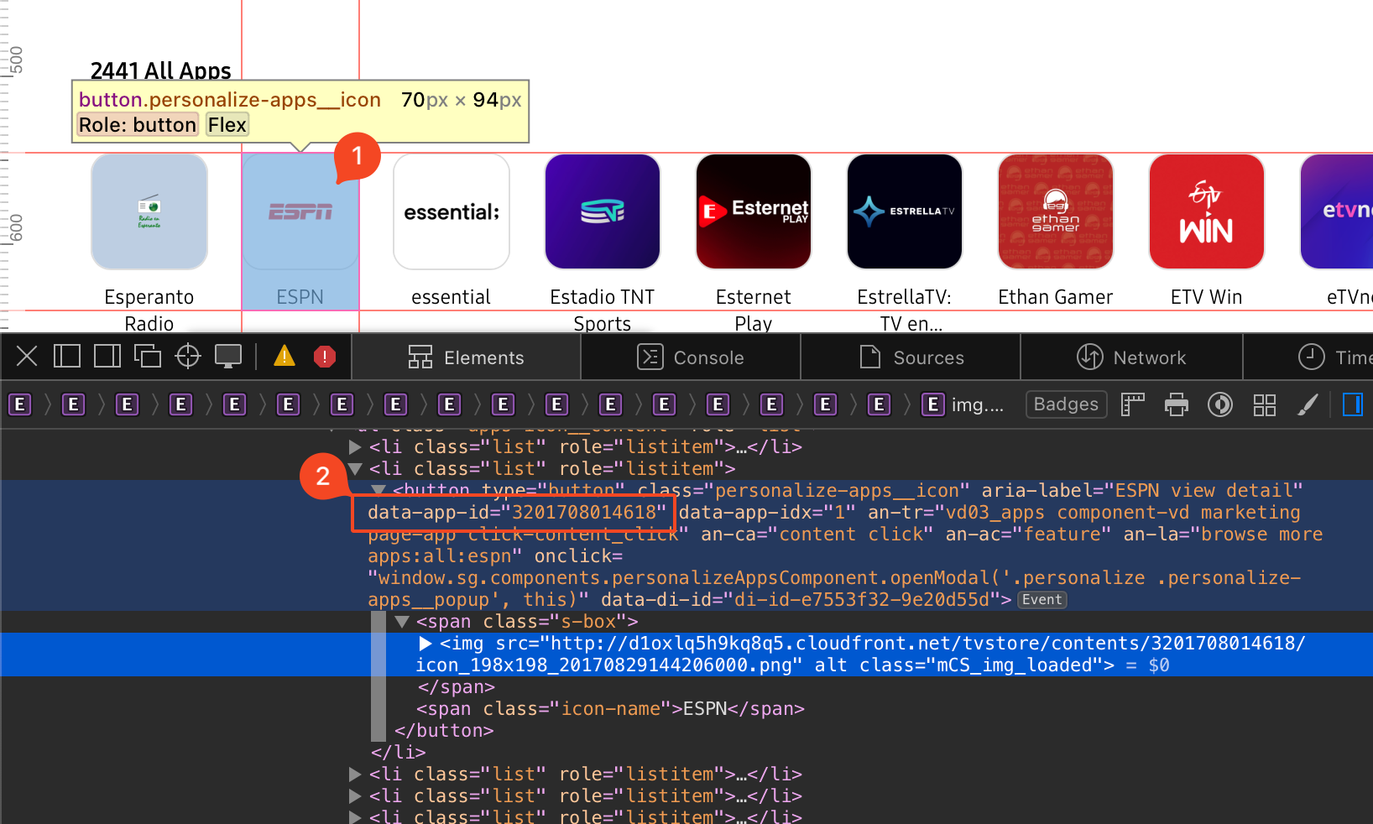The image size is (1373, 824).
Task: Open the Sources tab
Action: (911, 357)
